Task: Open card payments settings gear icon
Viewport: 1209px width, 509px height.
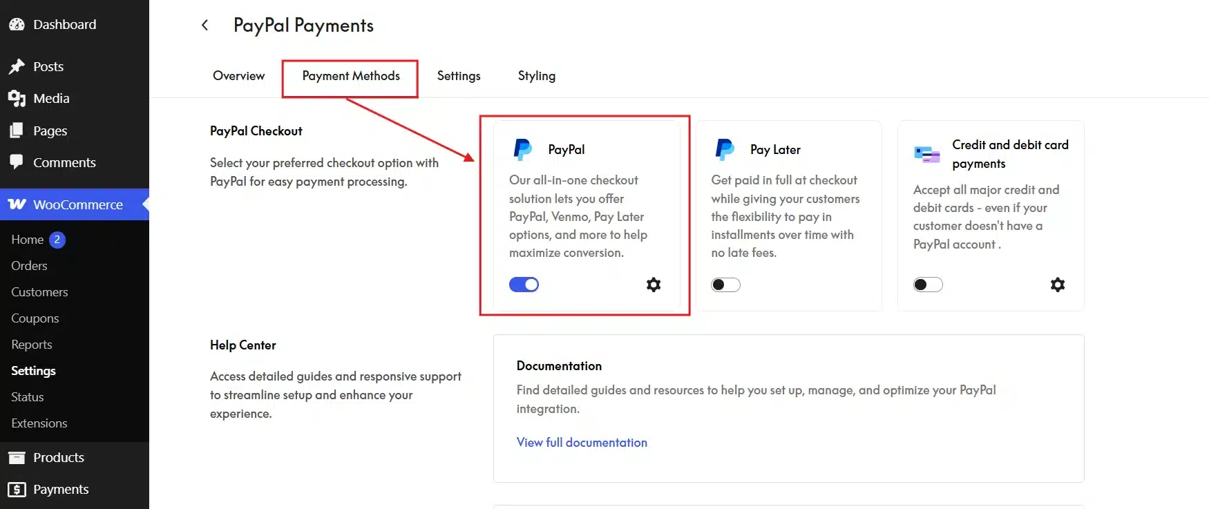Action: coord(1058,285)
